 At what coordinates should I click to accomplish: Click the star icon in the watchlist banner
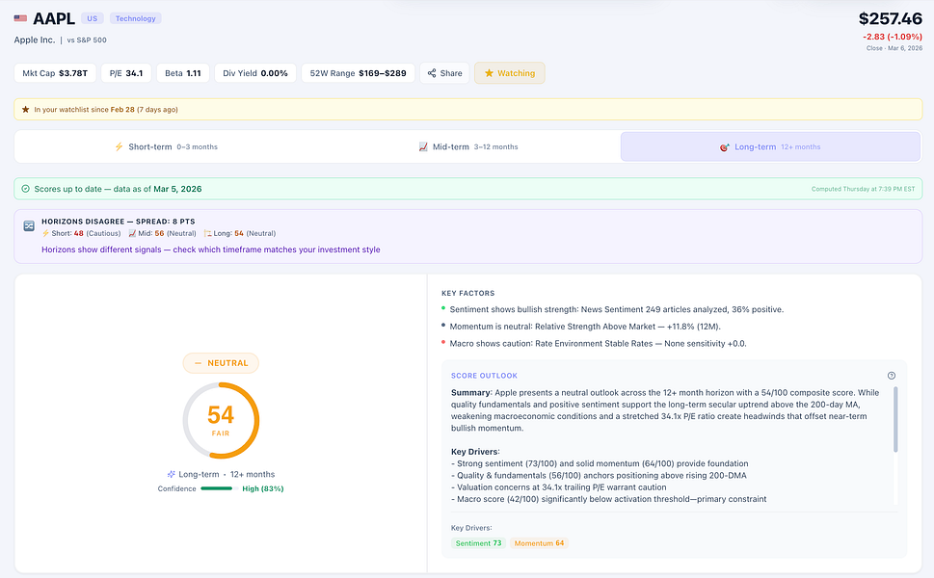[x=26, y=110]
